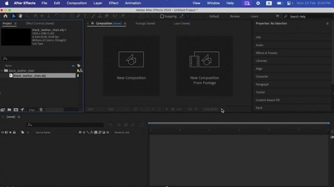The width and height of the screenshot is (334, 187).
Task: Toggle the lock column switch
Action: click(14, 132)
